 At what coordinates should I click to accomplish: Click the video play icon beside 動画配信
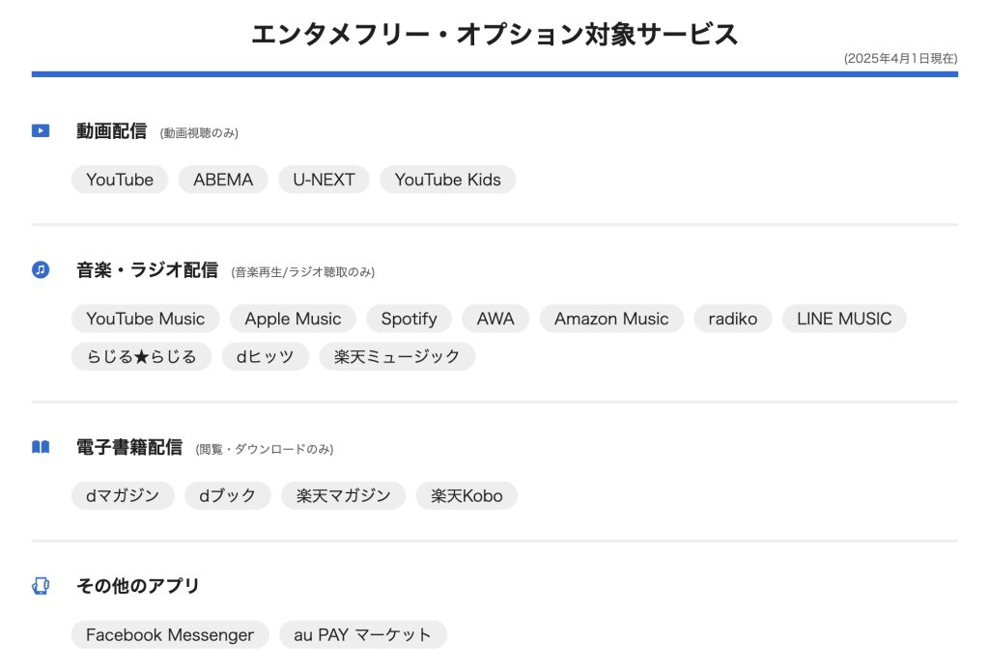point(41,131)
